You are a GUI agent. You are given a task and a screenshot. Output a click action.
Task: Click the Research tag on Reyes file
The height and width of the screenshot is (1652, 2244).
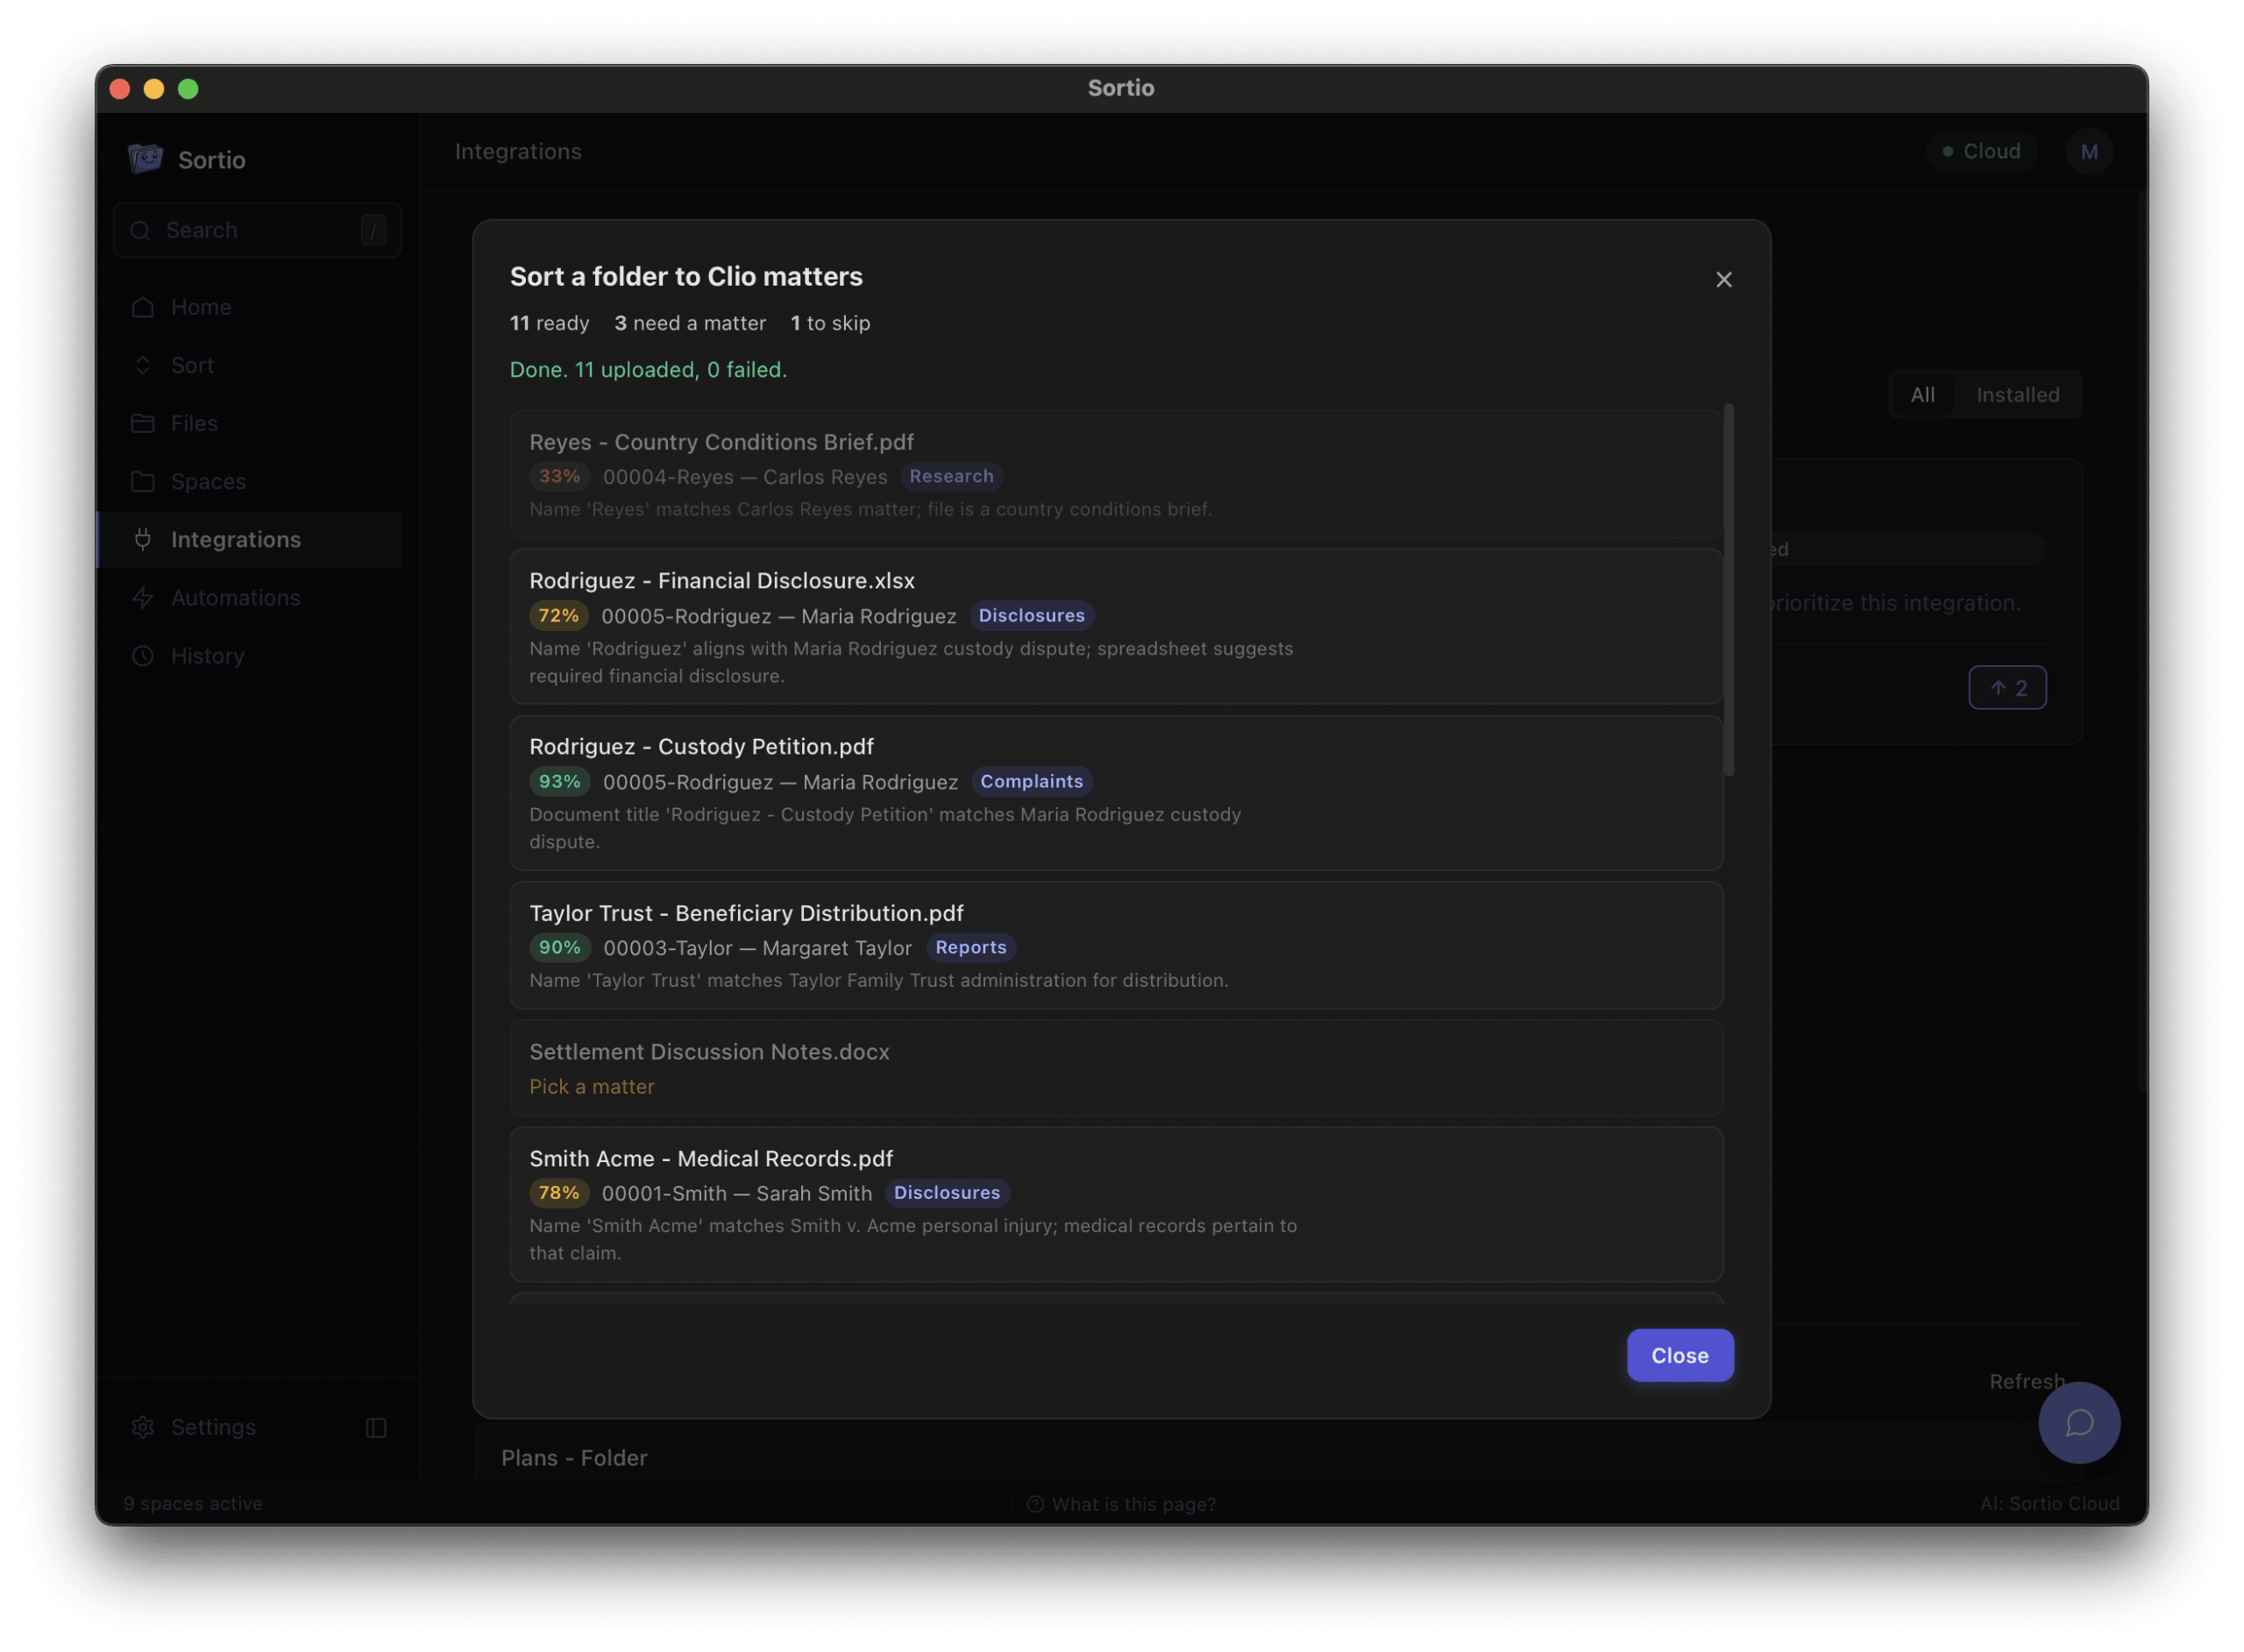[951, 476]
